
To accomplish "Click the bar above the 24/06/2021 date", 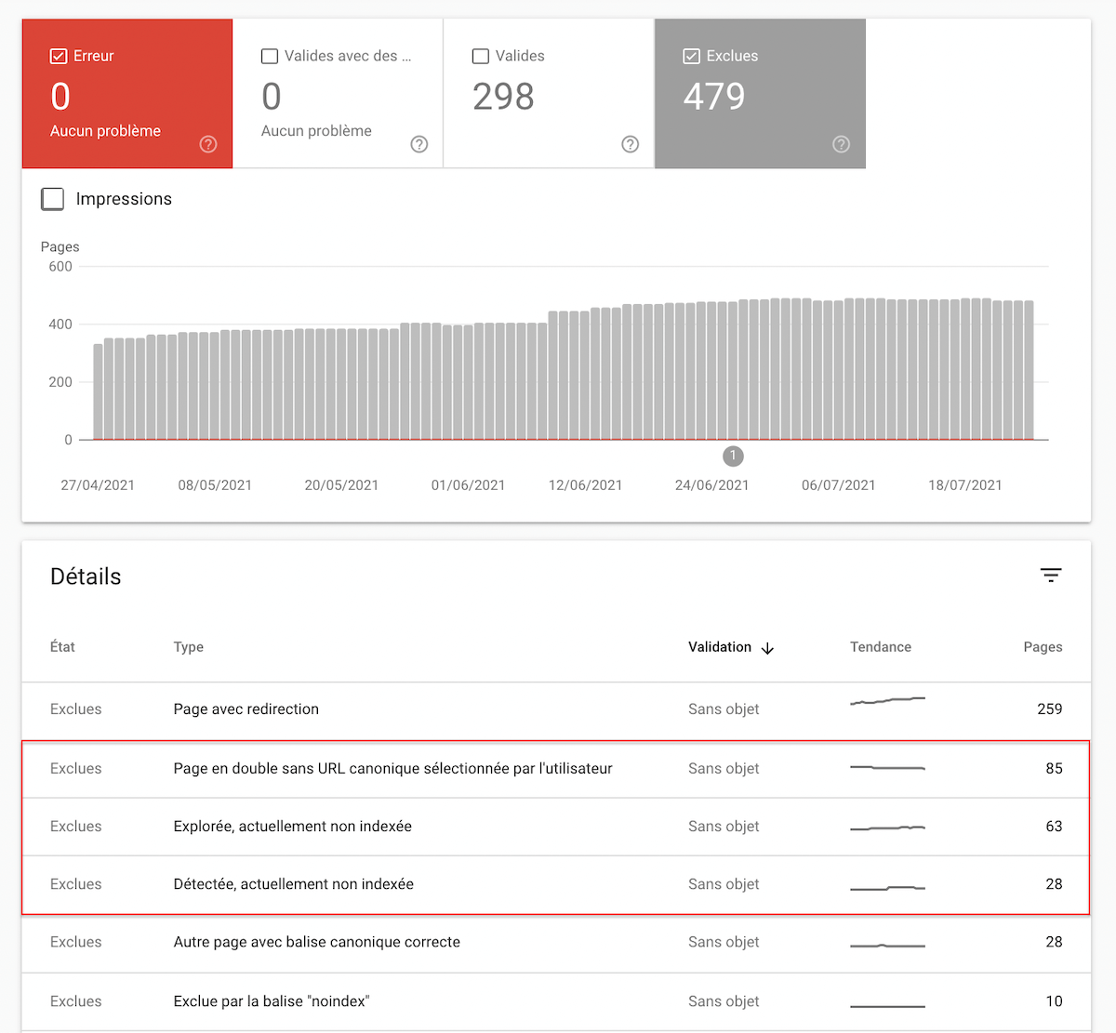I will 711,372.
